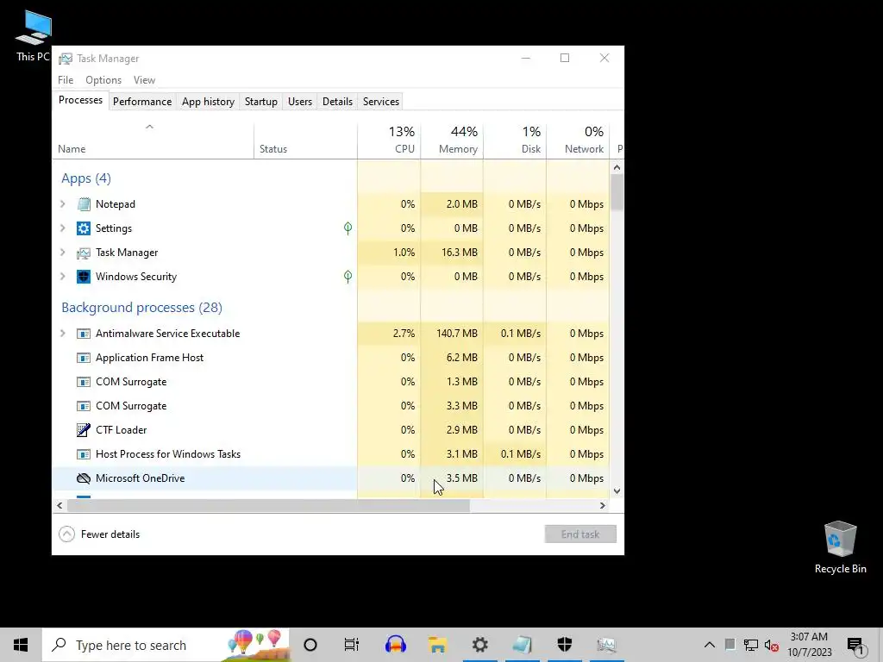Sort processes by Memory column
This screenshot has width=883, height=662.
pos(452,140)
